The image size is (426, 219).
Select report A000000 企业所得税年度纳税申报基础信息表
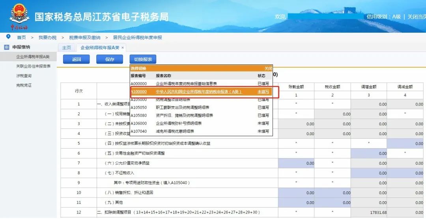pos(201,84)
